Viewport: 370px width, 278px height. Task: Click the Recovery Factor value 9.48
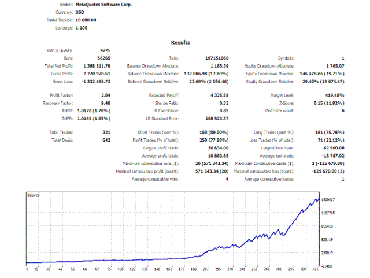[x=106, y=103]
